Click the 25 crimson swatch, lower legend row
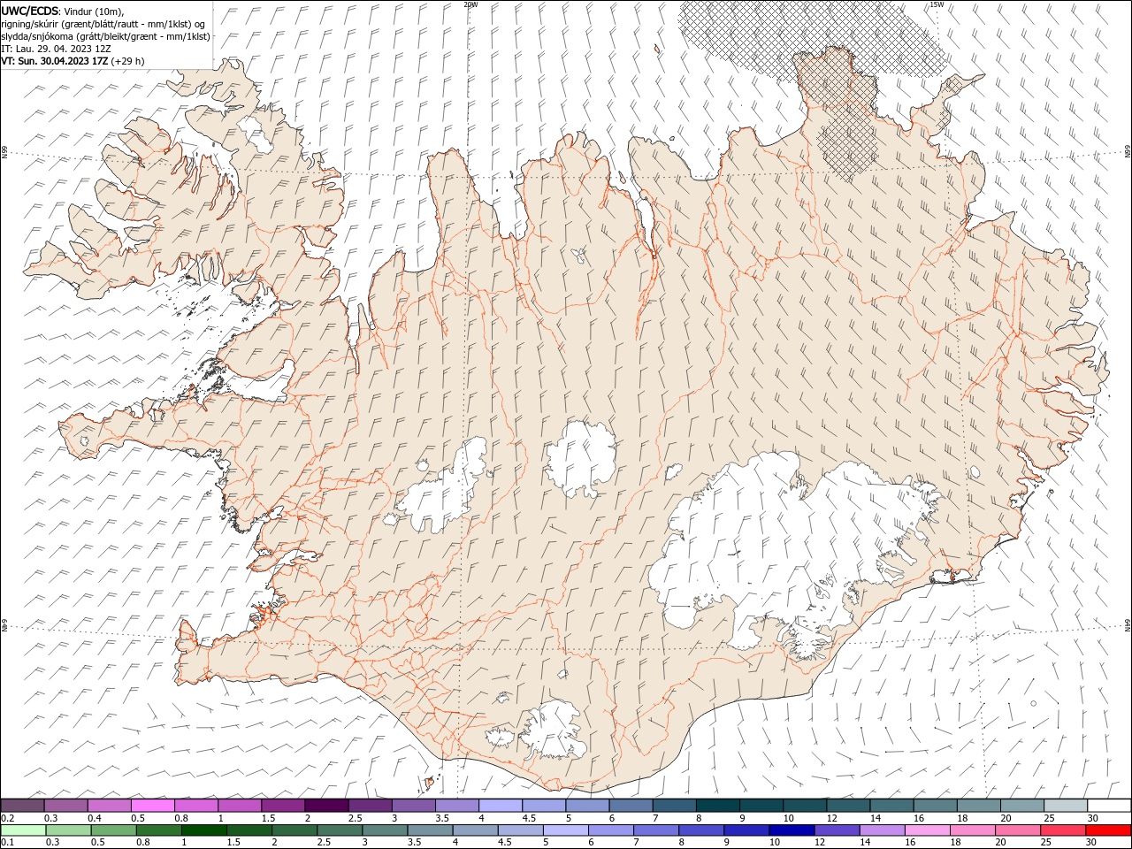Image resolution: width=1132 pixels, height=849 pixels. coord(1061,830)
